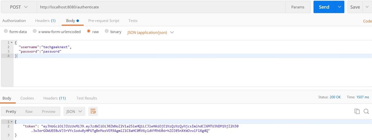Click the search response magnifier icon
372x140 pixels.
(x=366, y=111)
